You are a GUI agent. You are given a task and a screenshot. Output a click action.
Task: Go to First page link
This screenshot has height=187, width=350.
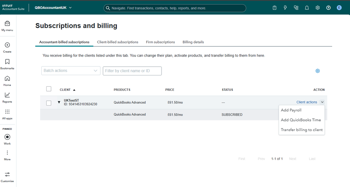(241, 159)
